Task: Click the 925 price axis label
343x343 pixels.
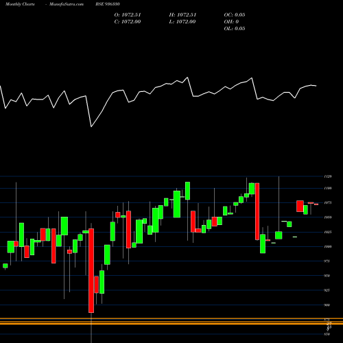Action: (x=327, y=290)
